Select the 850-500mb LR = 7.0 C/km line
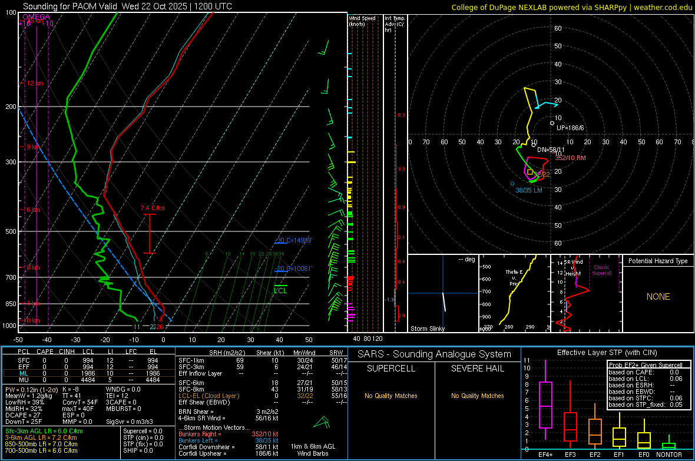 [41, 444]
